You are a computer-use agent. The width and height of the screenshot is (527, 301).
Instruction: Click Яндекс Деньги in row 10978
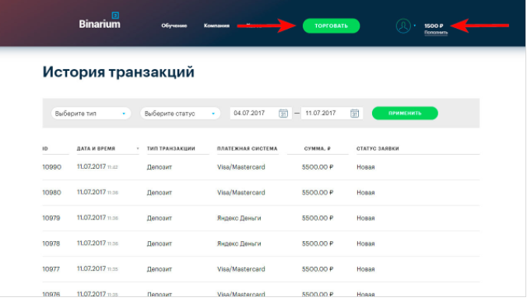point(239,243)
